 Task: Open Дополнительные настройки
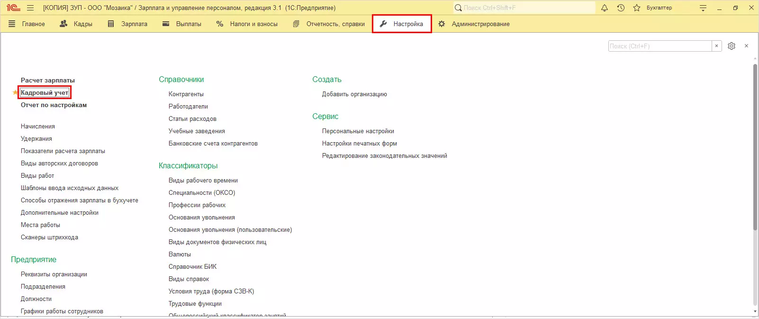[60, 212]
